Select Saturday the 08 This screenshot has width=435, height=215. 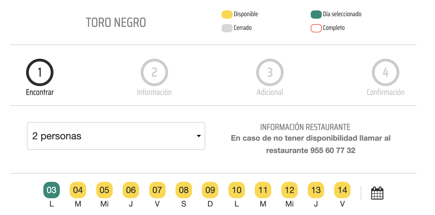click(x=184, y=190)
